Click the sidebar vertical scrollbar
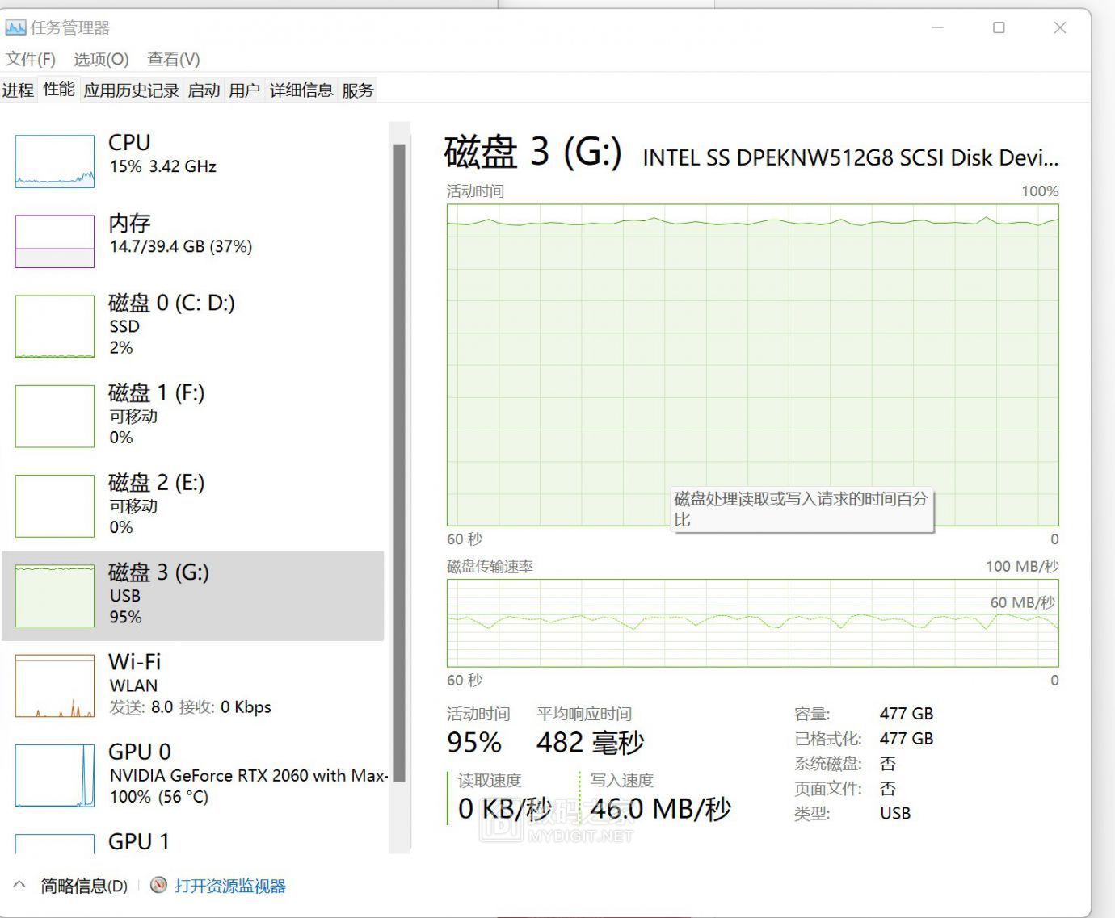The image size is (1115, 918). tap(399, 460)
